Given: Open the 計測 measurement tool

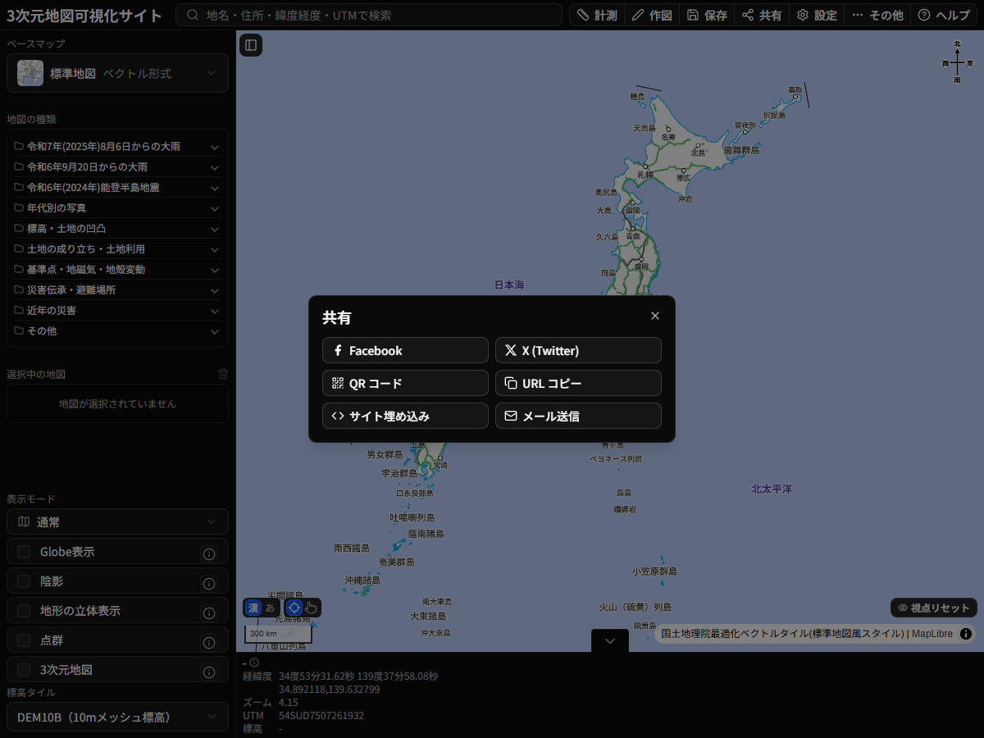Looking at the screenshot, I should 597,15.
